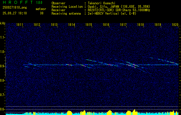The height and width of the screenshot is (115, 181).
Task: Click the 0.9 kHz frequency tick label
Action: pos(2,66)
